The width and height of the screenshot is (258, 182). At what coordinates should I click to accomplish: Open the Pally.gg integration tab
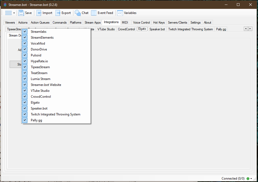[221, 29]
